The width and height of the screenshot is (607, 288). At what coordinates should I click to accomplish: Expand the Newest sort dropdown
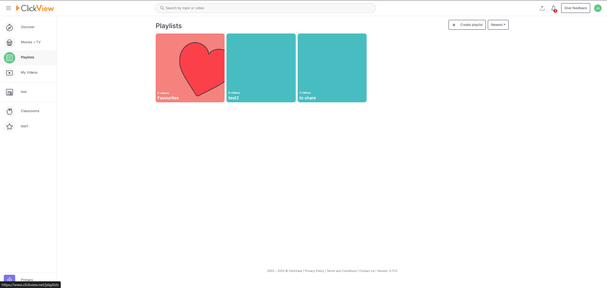click(498, 25)
